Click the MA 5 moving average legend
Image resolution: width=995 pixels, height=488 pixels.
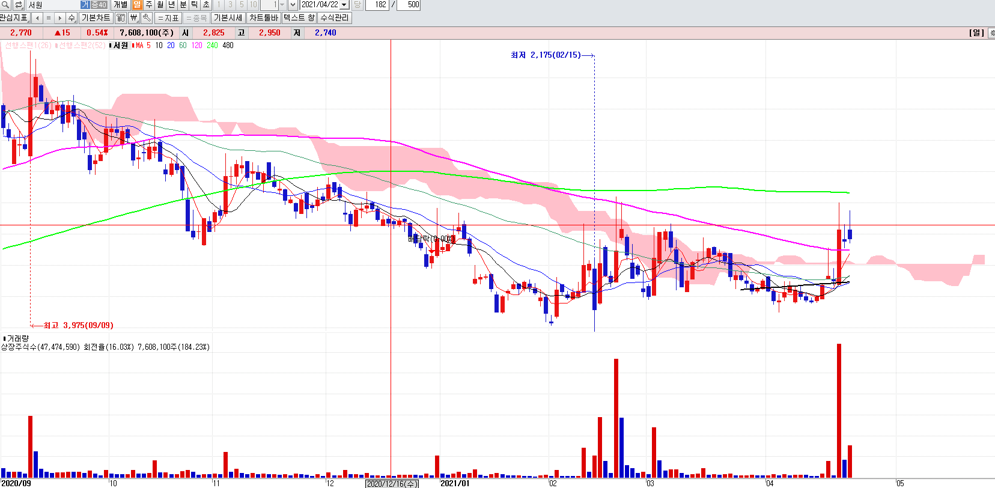[x=142, y=45]
